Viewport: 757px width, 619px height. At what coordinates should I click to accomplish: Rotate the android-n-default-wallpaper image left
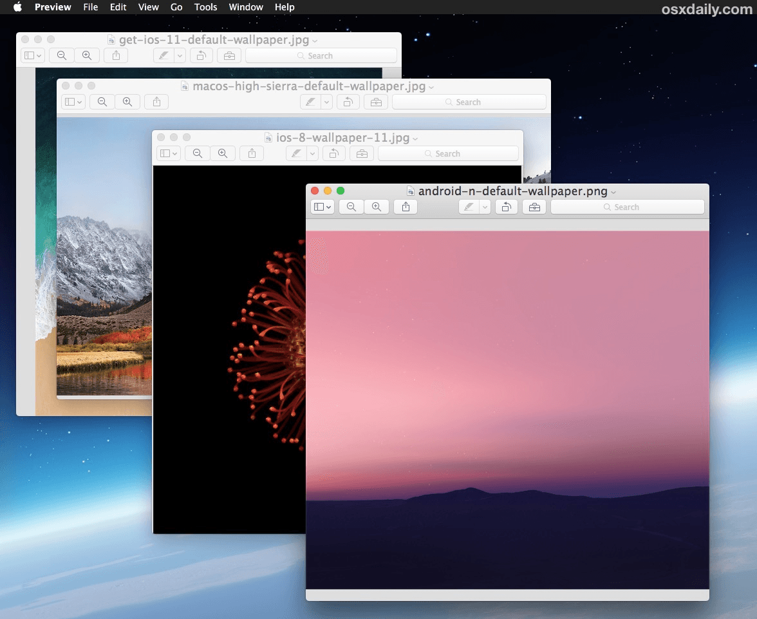507,207
